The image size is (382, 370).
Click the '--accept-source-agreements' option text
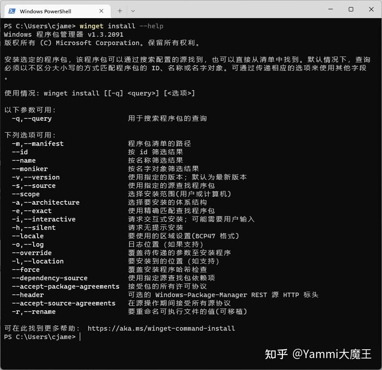(x=64, y=303)
